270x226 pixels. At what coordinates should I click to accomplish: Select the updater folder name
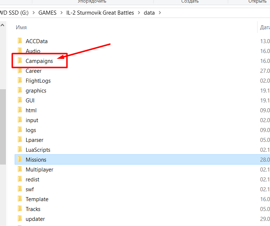coord(35,219)
